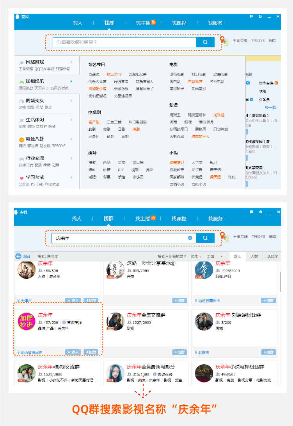Click 返回 to go back

26,257
